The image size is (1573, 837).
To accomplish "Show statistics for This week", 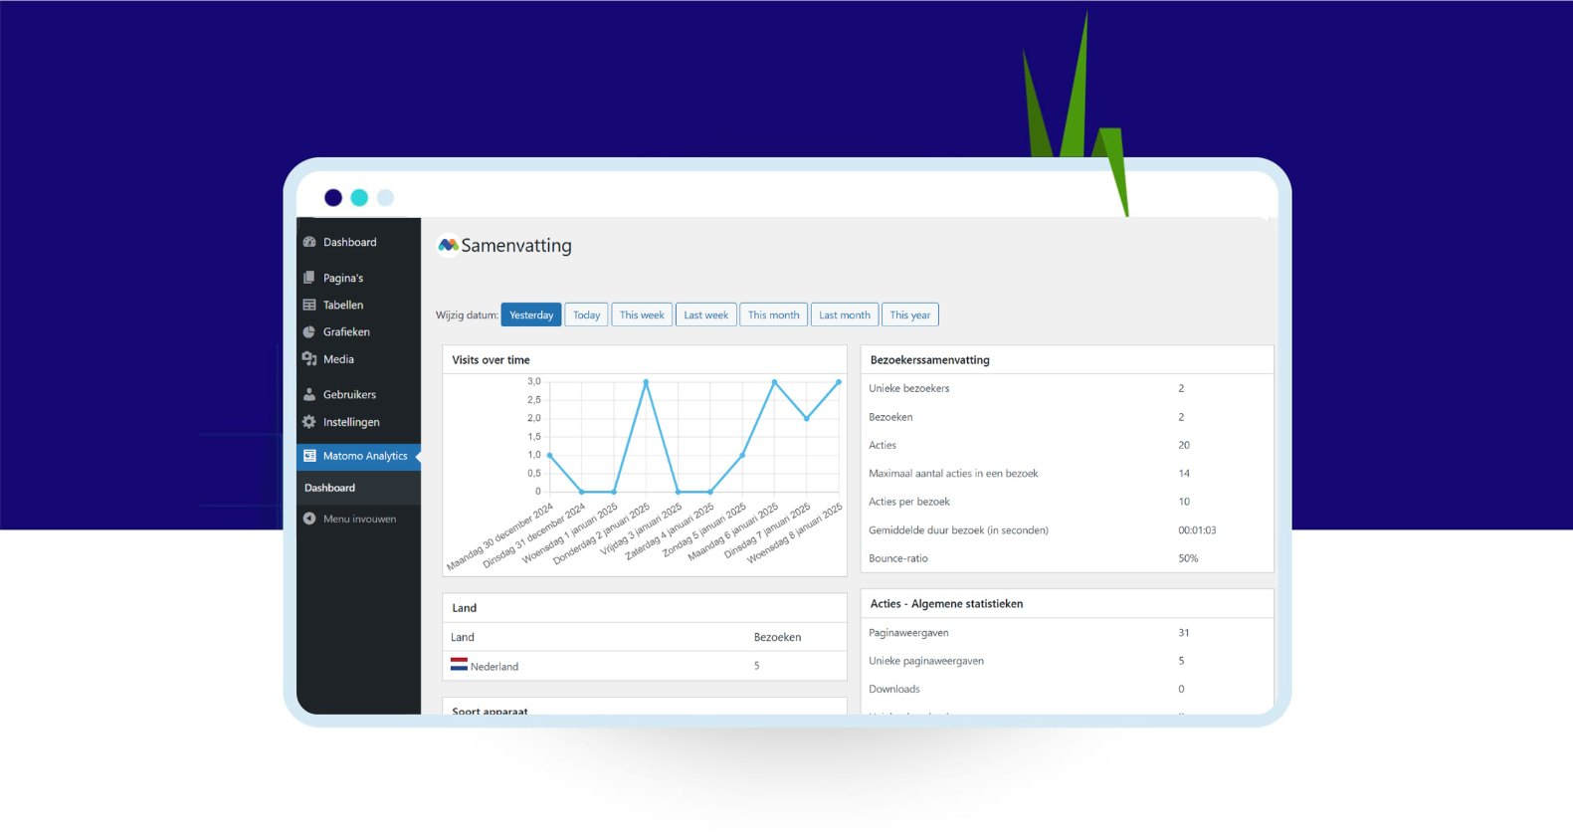I will [x=642, y=314].
